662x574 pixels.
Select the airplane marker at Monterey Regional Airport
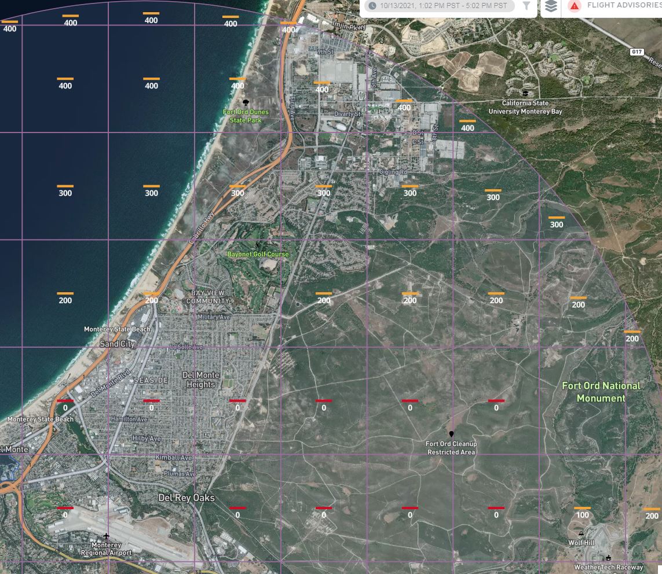(107, 536)
